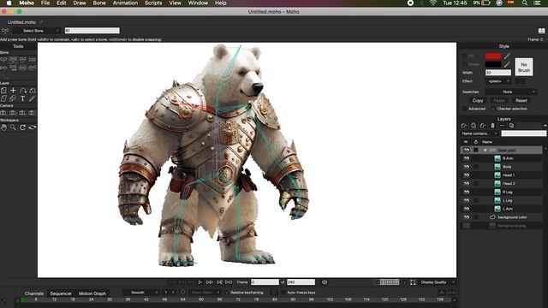Screen dimensions: 548x308
Task: Select the Pan Workspace hand tool
Action: [x=3, y=127]
